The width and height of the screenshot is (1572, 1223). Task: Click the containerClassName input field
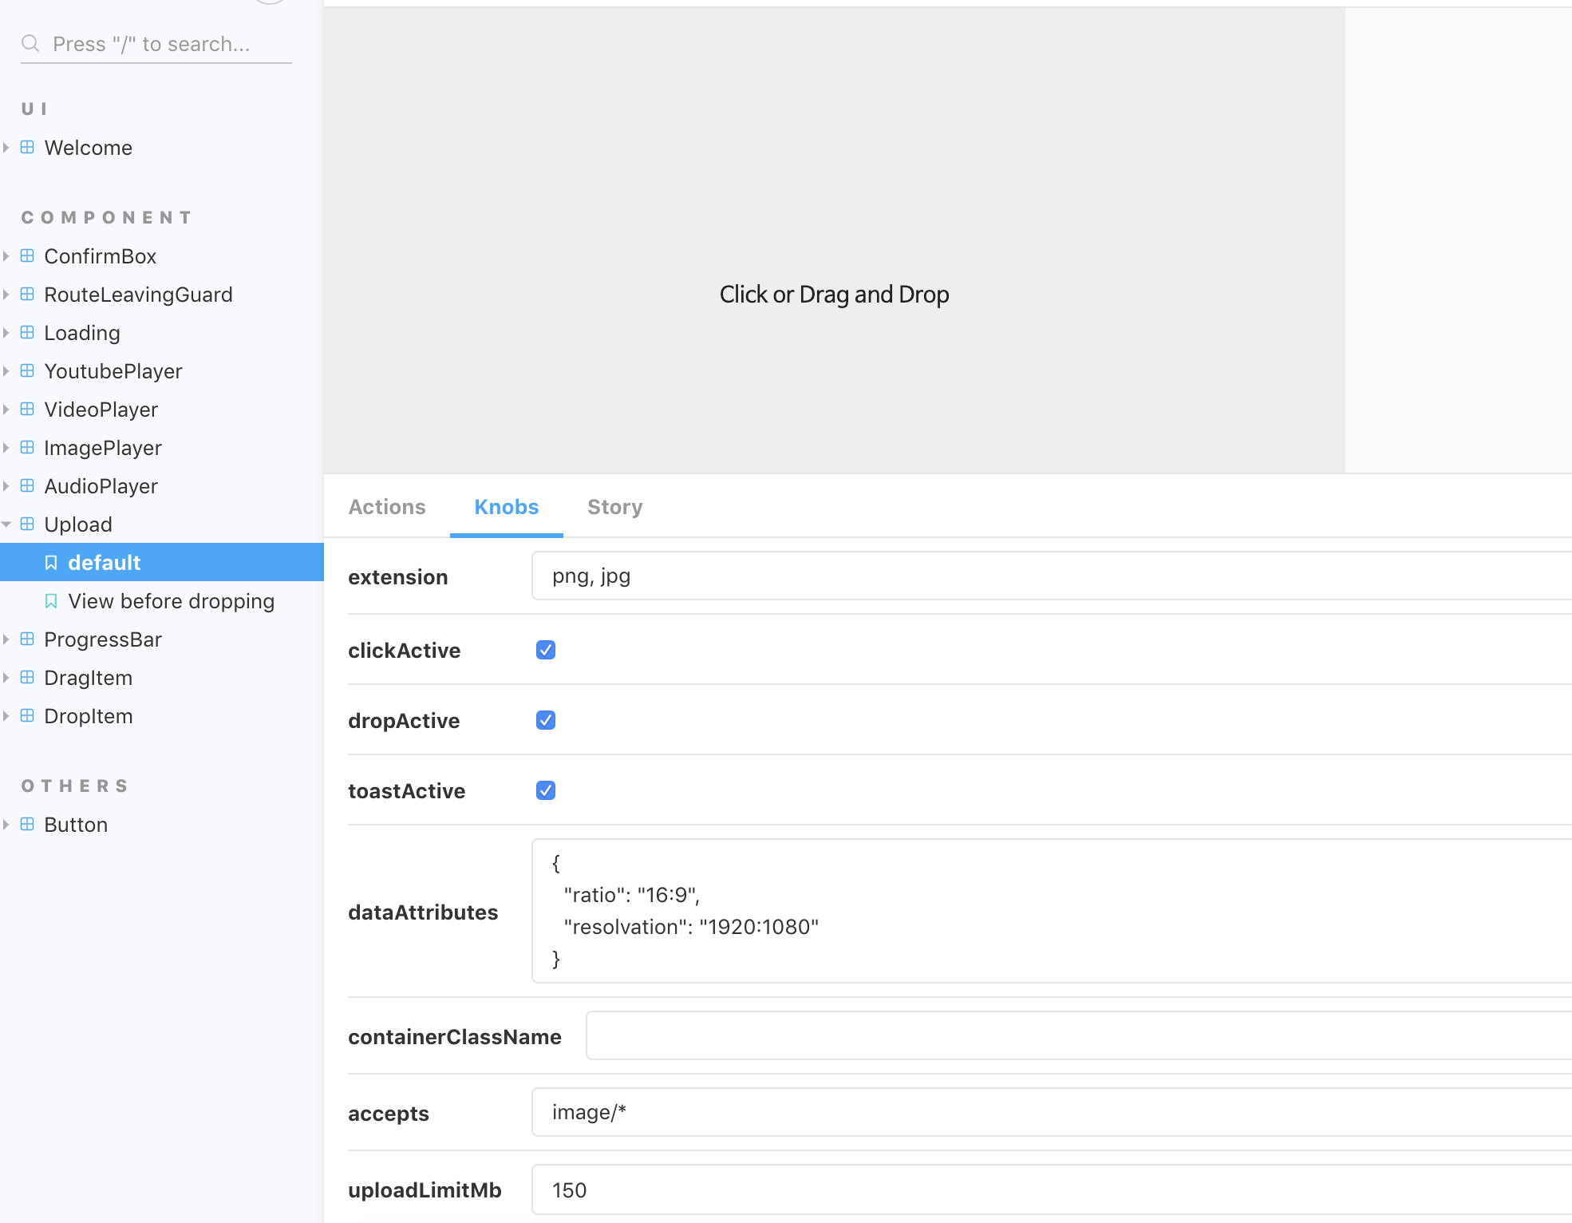[1079, 1035]
